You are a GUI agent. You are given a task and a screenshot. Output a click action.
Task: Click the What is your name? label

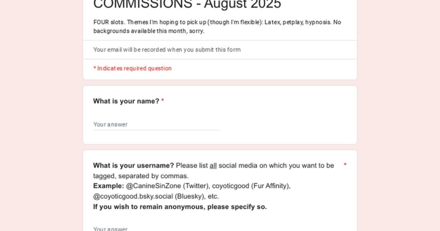pos(126,101)
